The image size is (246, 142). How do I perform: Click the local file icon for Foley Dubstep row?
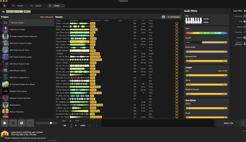(177, 42)
